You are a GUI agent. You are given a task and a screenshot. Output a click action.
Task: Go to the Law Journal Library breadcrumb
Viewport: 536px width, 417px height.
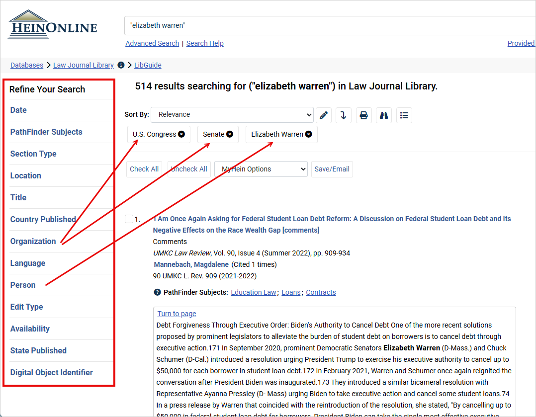(84, 65)
